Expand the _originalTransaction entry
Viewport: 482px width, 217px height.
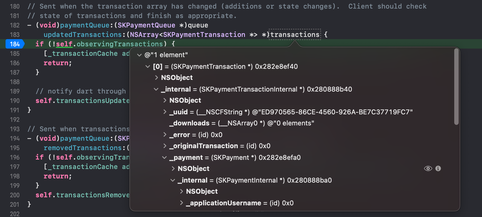(x=165, y=146)
